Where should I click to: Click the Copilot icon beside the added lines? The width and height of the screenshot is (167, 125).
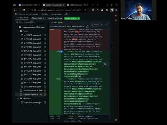click(105, 64)
